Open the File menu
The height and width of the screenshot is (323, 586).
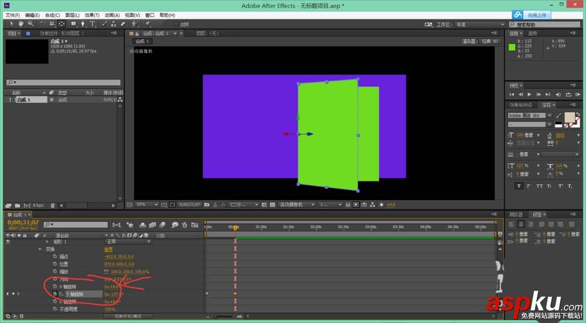pos(12,15)
